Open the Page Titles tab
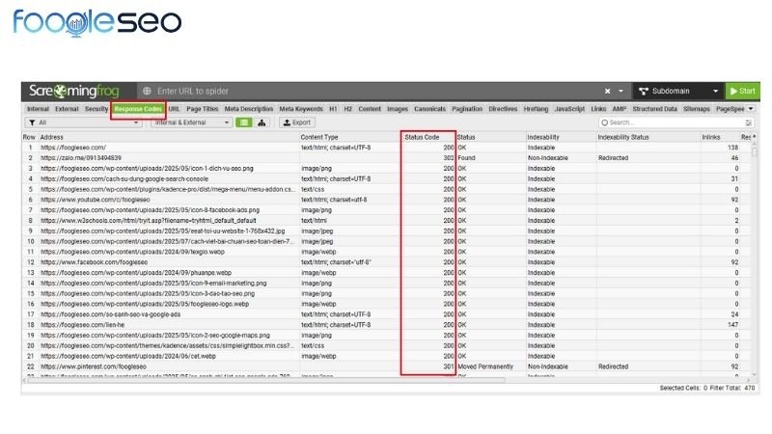This screenshot has height=434, width=772. [202, 109]
